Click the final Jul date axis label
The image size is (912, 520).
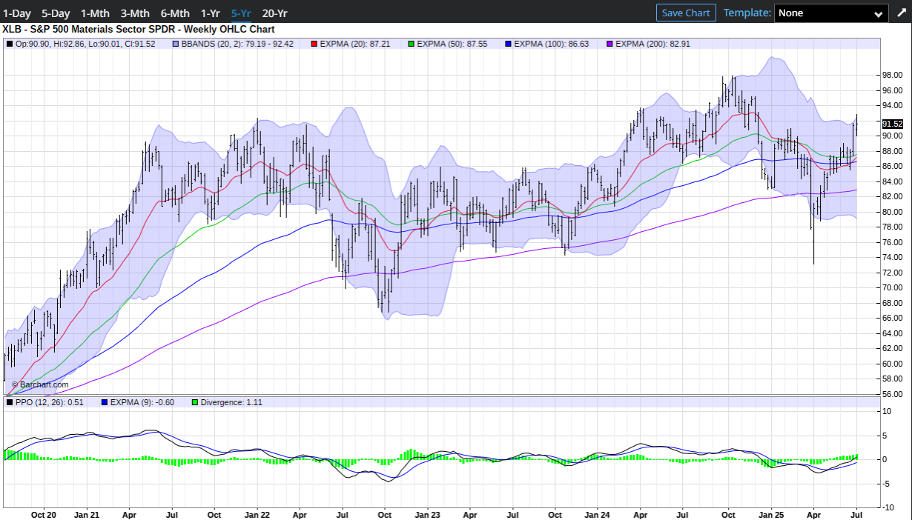(856, 513)
